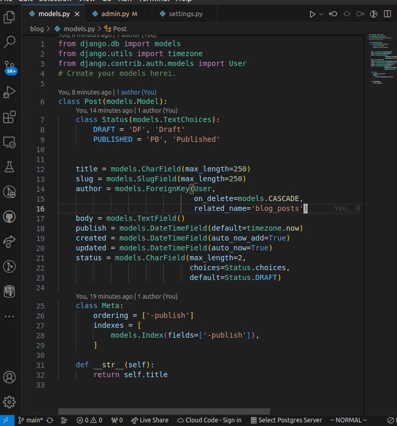Click Cloud Code - Sign in
The height and width of the screenshot is (426, 397).
tap(209, 420)
